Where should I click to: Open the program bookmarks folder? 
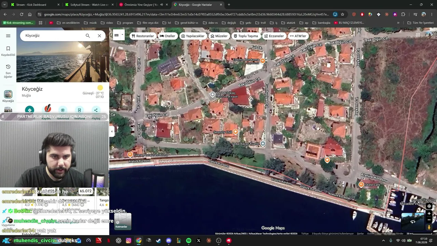(125, 23)
